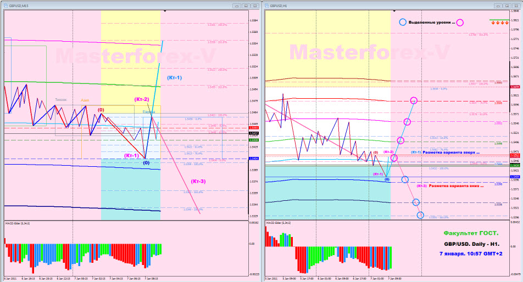Image resolution: width=523 pixels, height=282 pixels.
Task: Click the GBPUSD,H1 window title text
Action: click(x=279, y=6)
